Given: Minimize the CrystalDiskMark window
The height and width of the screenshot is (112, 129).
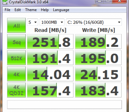Looking at the screenshot, I should click(99, 1).
